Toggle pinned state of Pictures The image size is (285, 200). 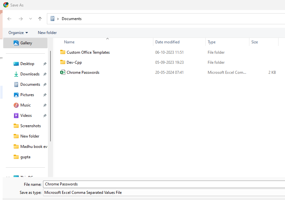coord(45,94)
